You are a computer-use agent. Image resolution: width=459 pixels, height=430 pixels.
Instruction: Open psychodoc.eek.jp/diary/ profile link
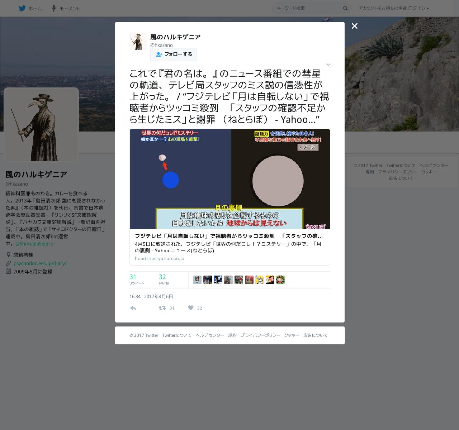40,263
